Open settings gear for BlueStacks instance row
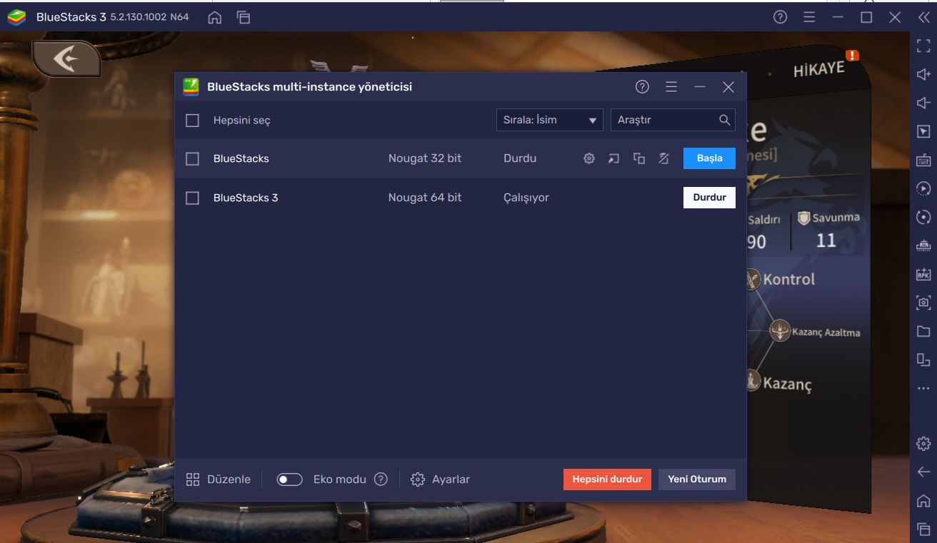This screenshot has height=543, width=937. tap(589, 158)
